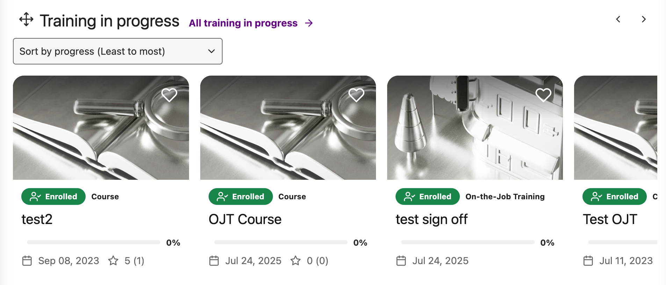Click Enrolled badge on test sign off
The width and height of the screenshot is (666, 285).
point(427,197)
